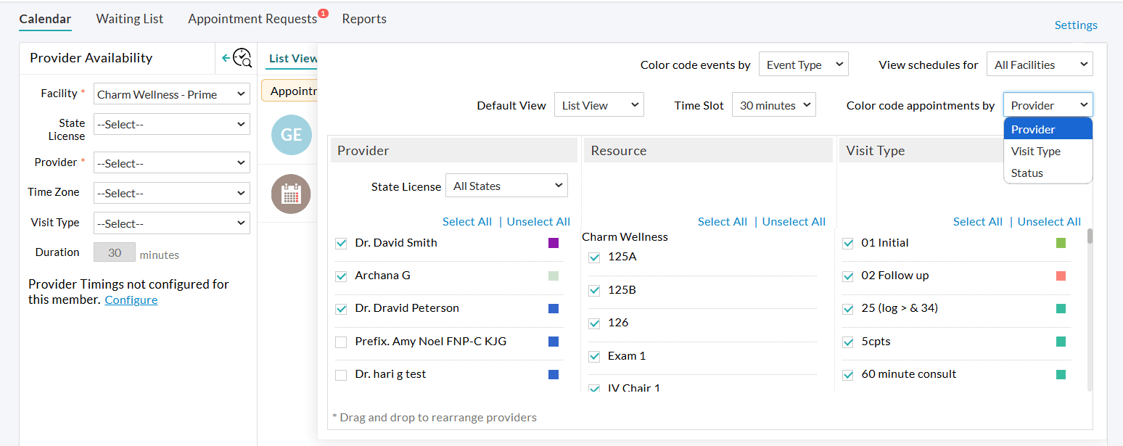
Task: Enable the Prefix. Amy Noel FNP-C KJG checkbox
Action: pos(341,342)
